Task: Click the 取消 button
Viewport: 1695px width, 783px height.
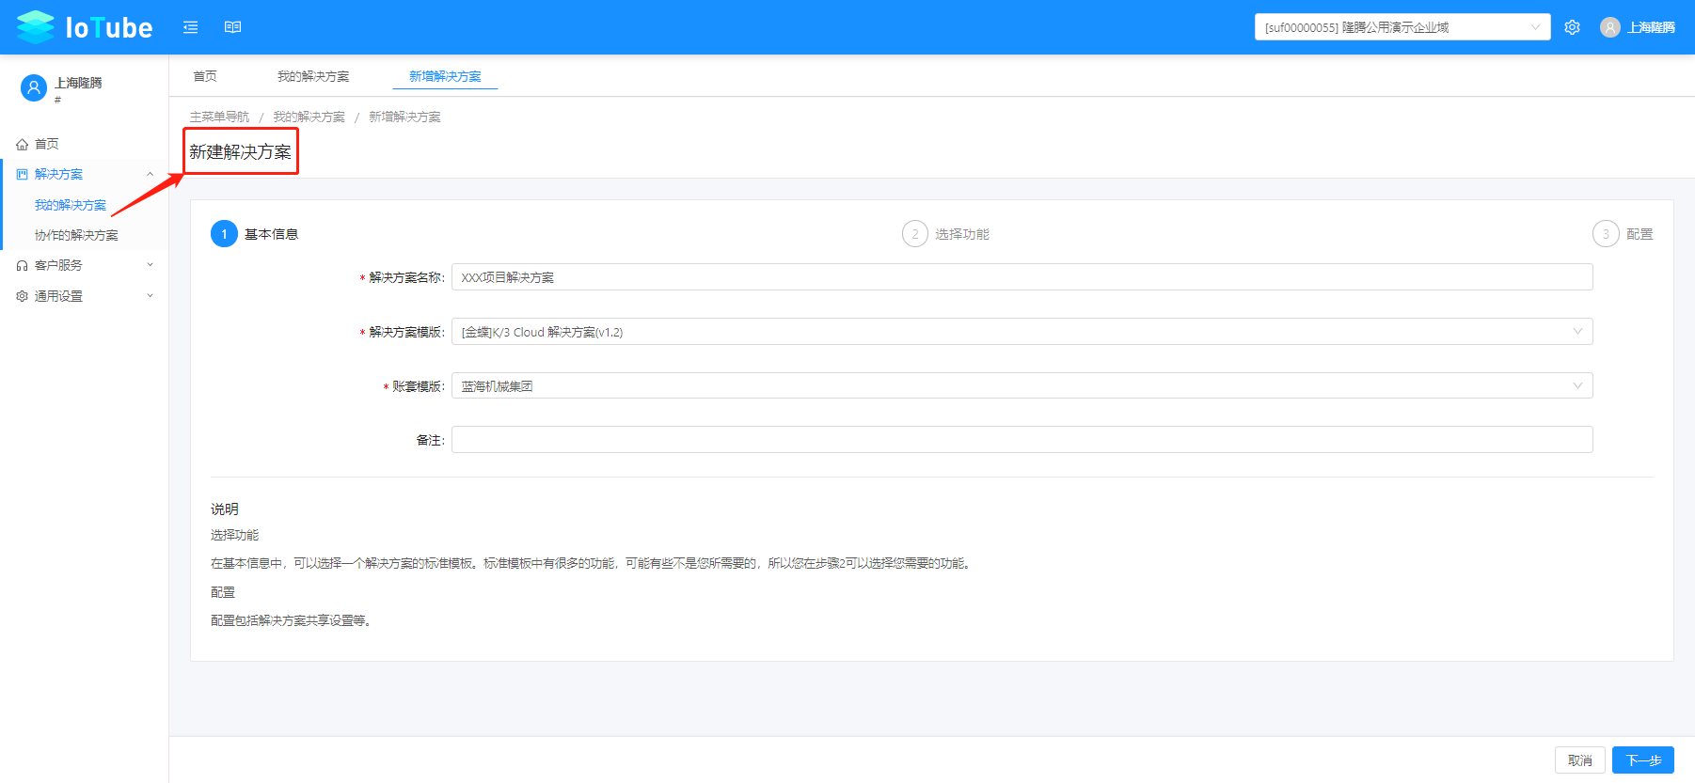Action: pos(1580,760)
